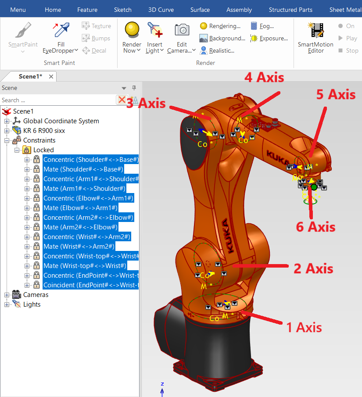Click the Render Now sphere icon
Screen dimensions: 362x397
point(132,30)
